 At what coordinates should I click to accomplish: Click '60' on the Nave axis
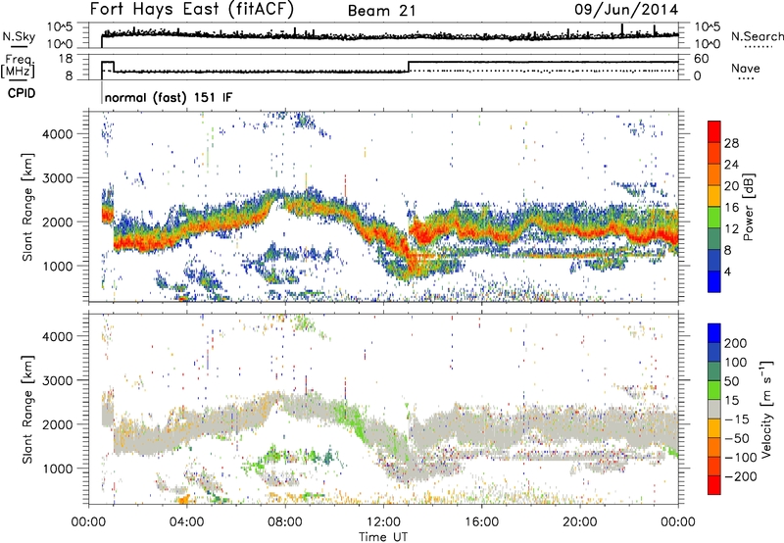(701, 59)
